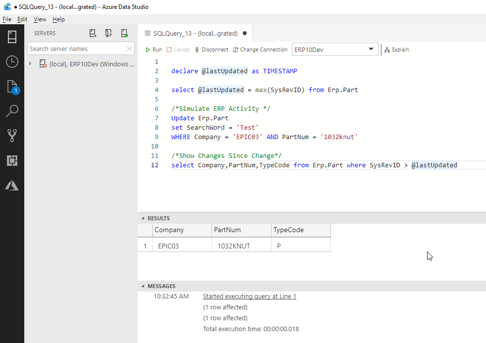Collapse the MESSAGES panel
This screenshot has width=486, height=343.
coord(143,286)
